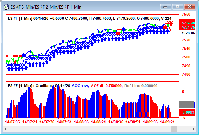This screenshot has height=135, width=199.
Task: Click the 14/09:21 time axis label
Action: pyautogui.click(x=167, y=122)
